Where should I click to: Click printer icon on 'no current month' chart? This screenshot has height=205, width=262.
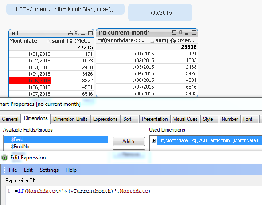click(174, 32)
